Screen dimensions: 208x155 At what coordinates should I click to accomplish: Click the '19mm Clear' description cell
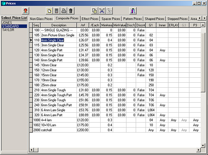pos(59,80)
